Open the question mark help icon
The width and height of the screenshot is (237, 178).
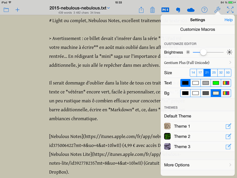point(204,10)
